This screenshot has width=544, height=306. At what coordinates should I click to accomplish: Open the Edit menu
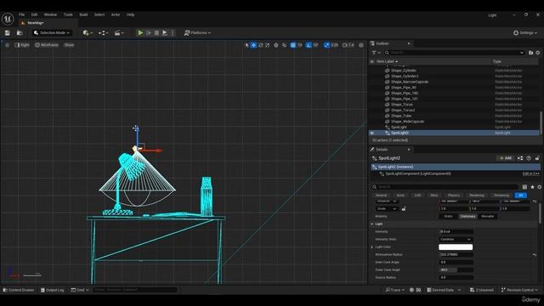click(34, 14)
